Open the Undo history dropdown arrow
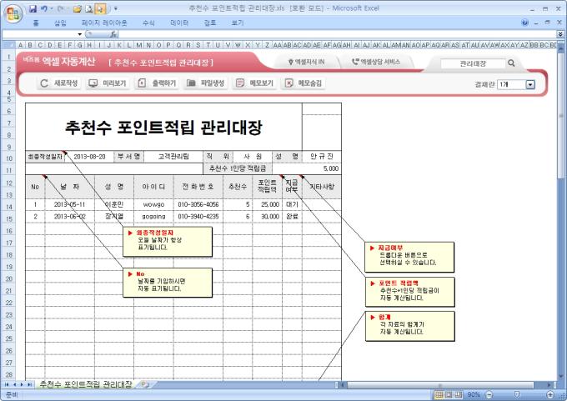Viewport: 567px width, 401px height. [x=52, y=8]
